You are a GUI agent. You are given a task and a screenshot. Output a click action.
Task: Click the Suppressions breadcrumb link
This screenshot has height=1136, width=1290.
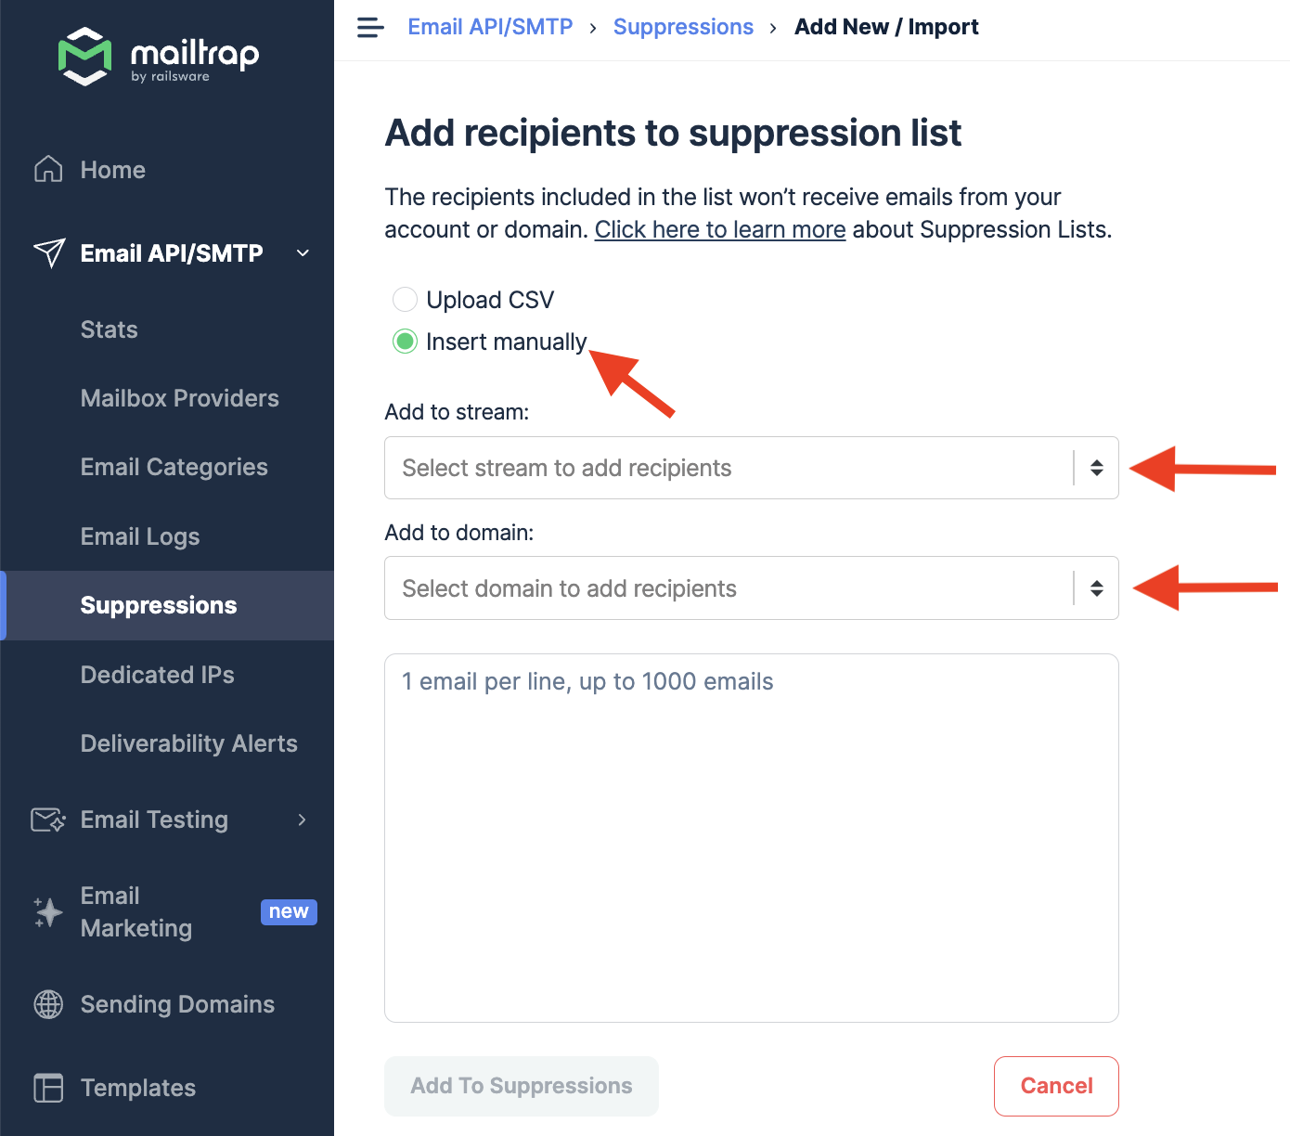683,27
